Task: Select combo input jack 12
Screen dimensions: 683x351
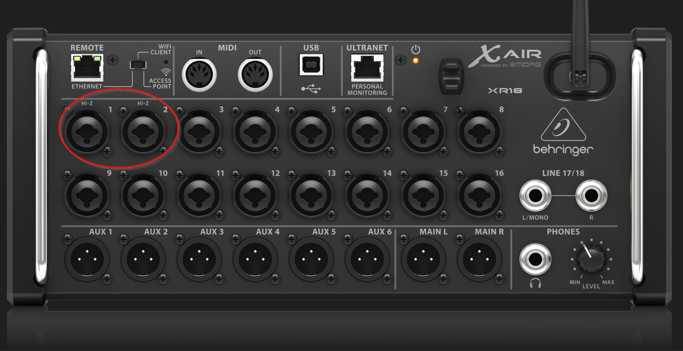Action: pos(255,195)
